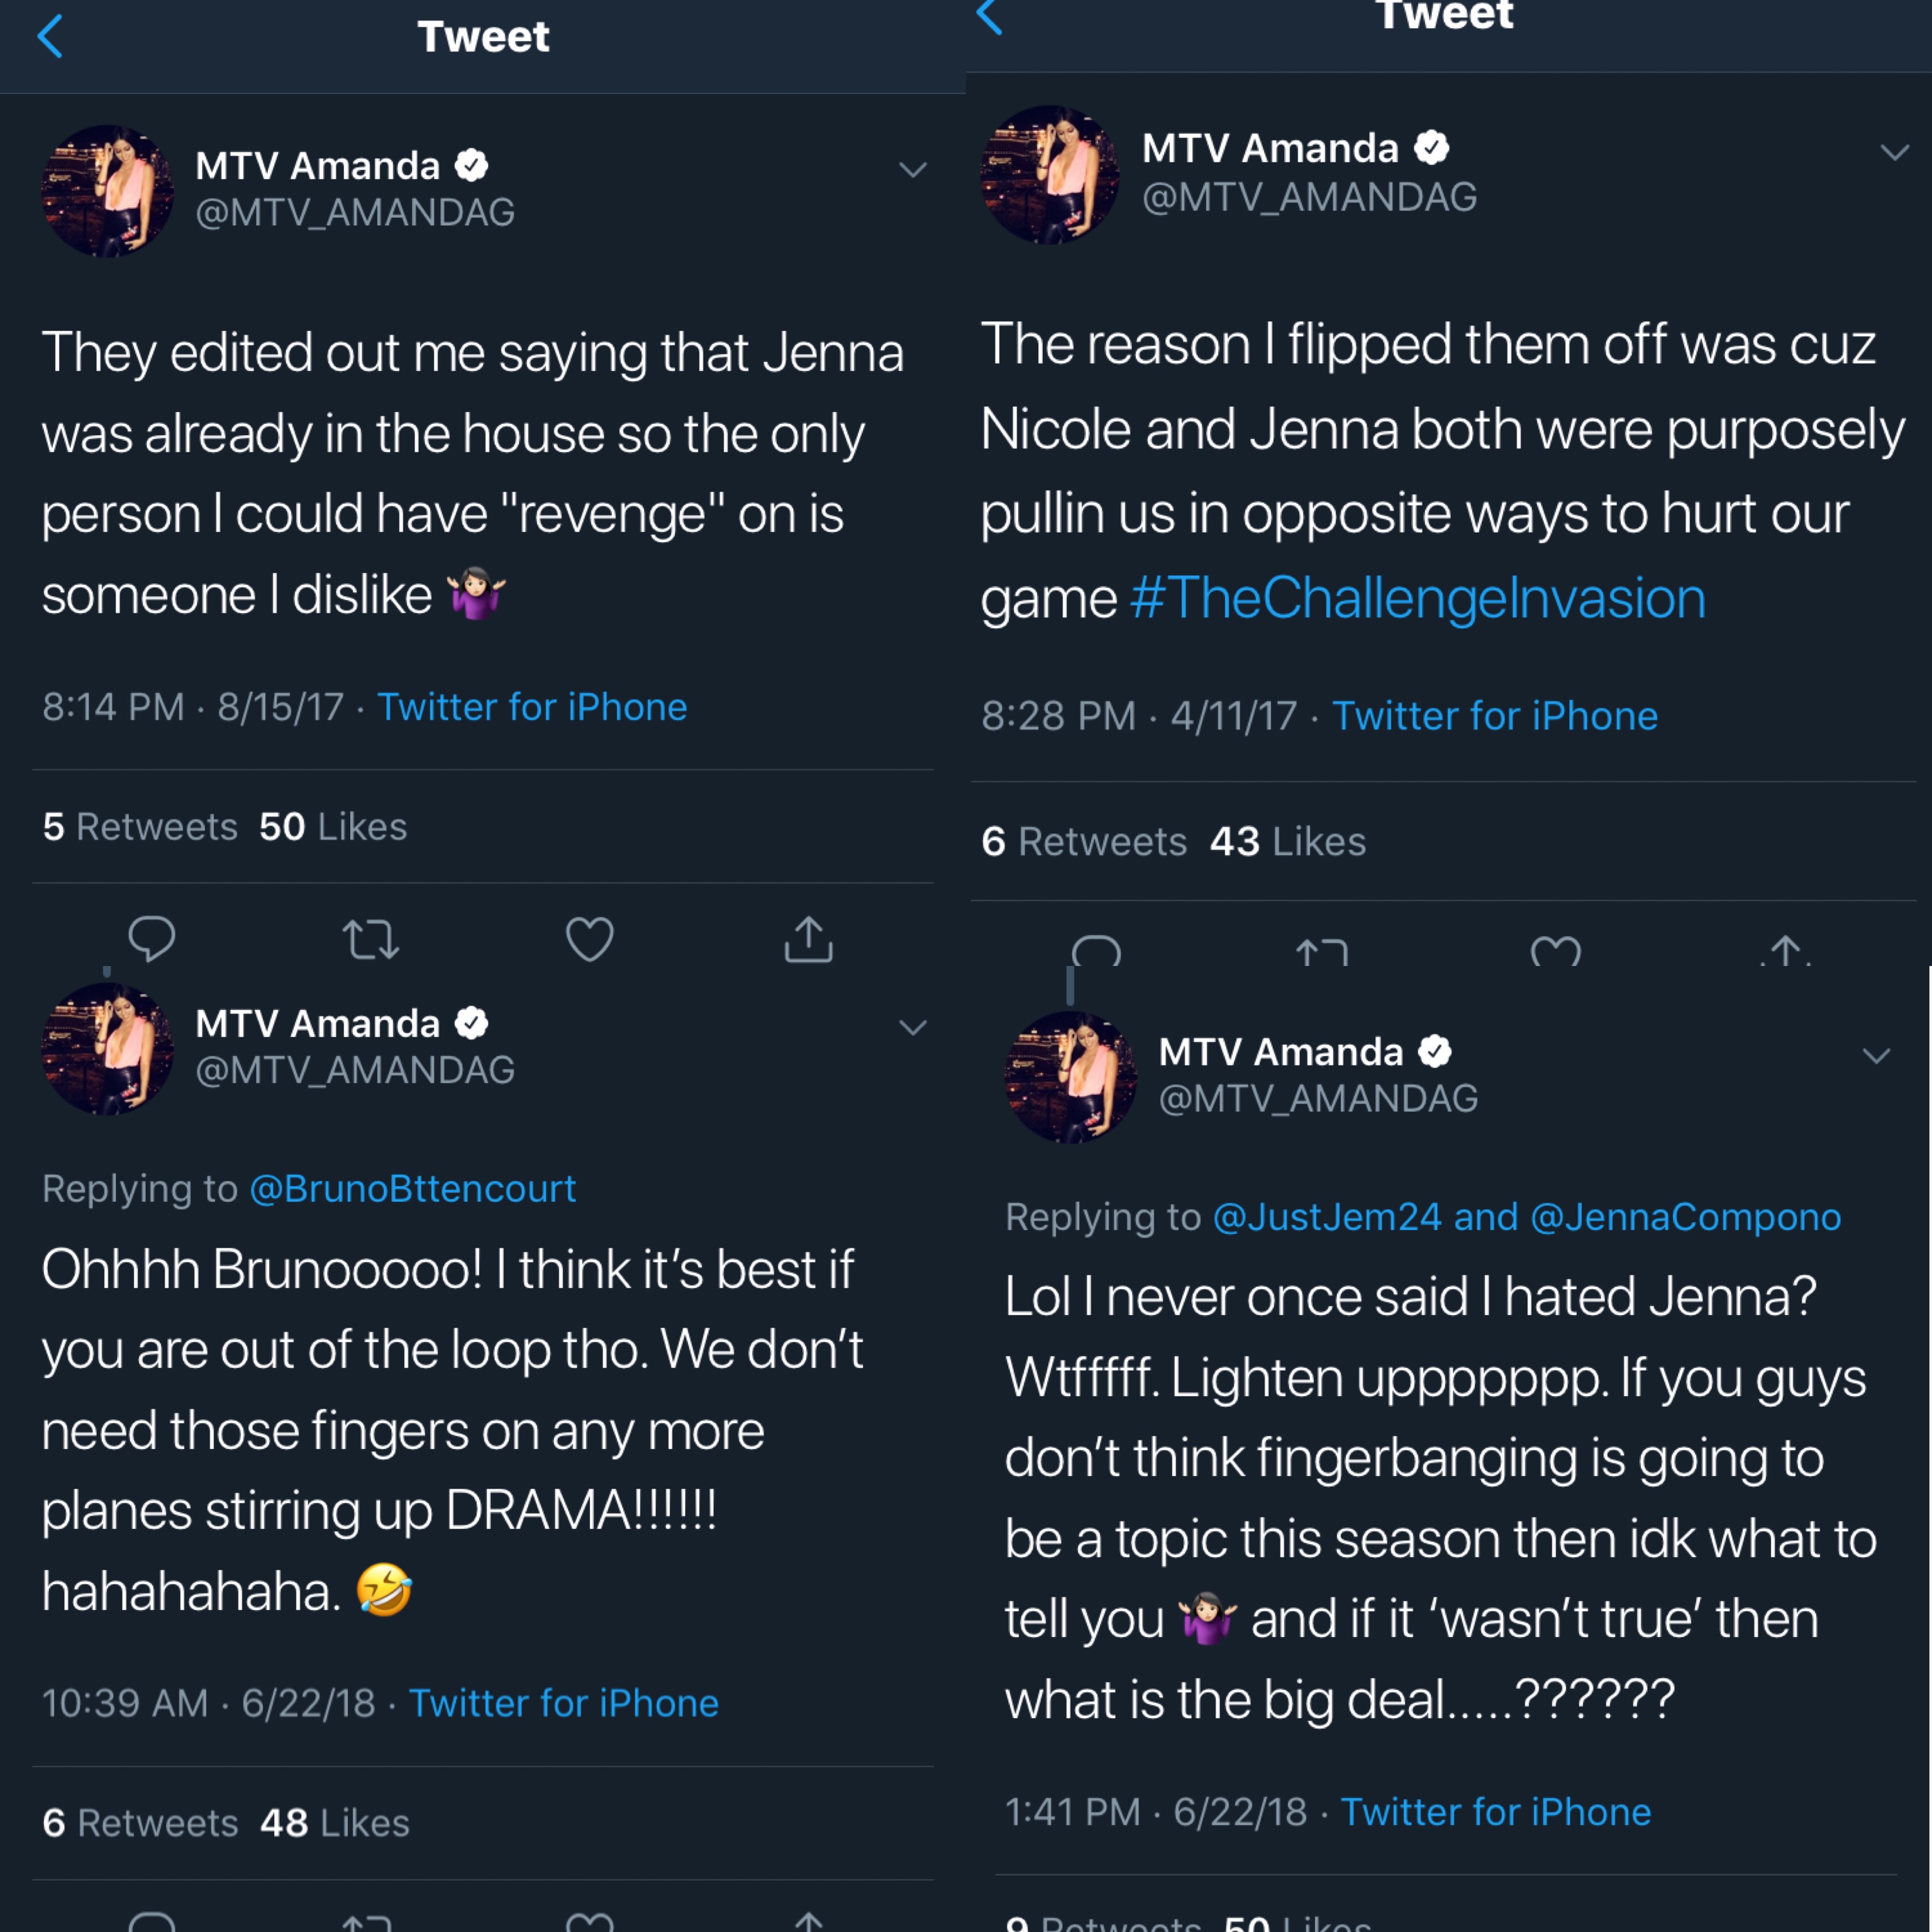The image size is (1932, 1932).
Task: Share the 4/11/17 tweet
Action: tap(1786, 950)
